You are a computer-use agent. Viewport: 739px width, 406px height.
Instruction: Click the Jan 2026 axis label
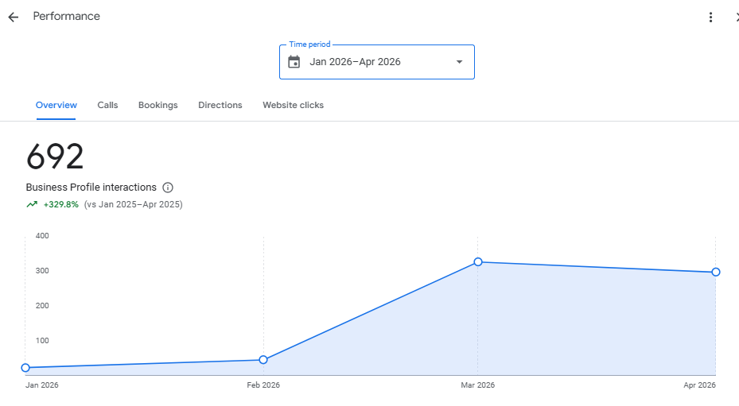[42, 385]
